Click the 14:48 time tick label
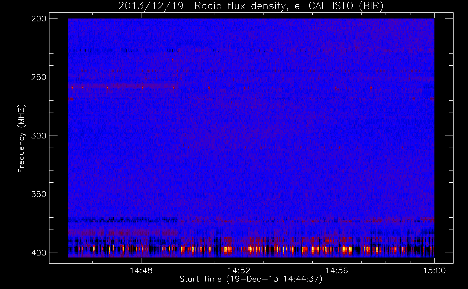The width and height of the screenshot is (468, 289). pos(141,271)
